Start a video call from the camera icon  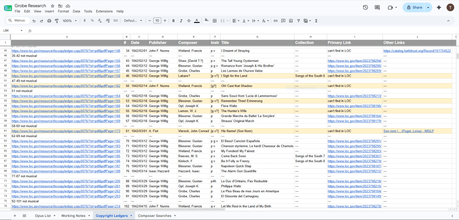click(390, 8)
